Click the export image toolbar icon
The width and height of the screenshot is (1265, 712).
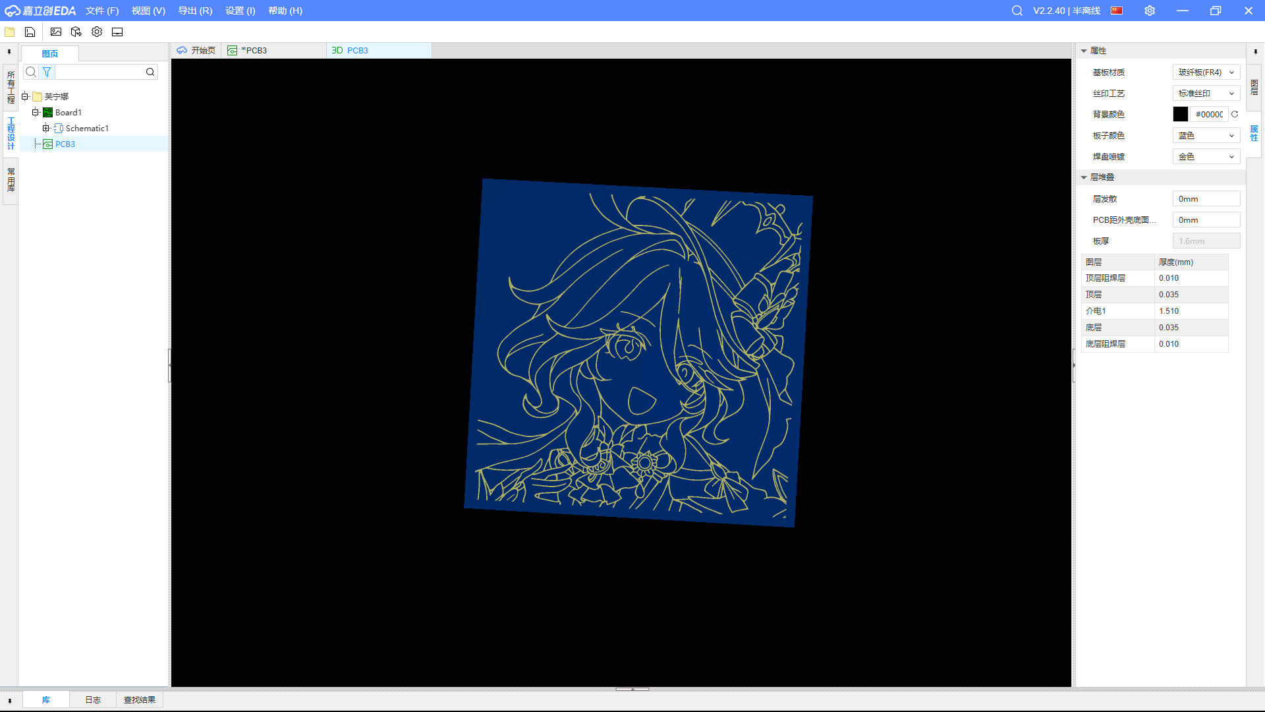[x=56, y=32]
